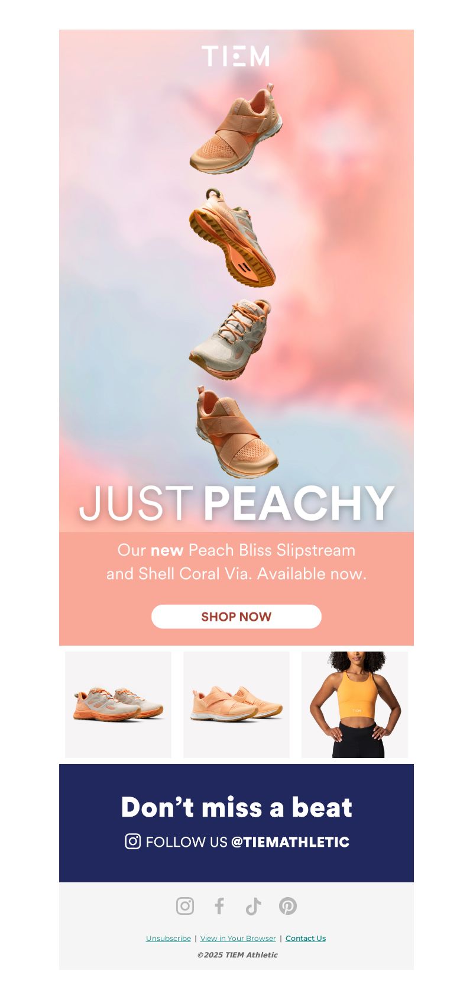Click the bottom peach slip-on shoe image

(x=237, y=432)
